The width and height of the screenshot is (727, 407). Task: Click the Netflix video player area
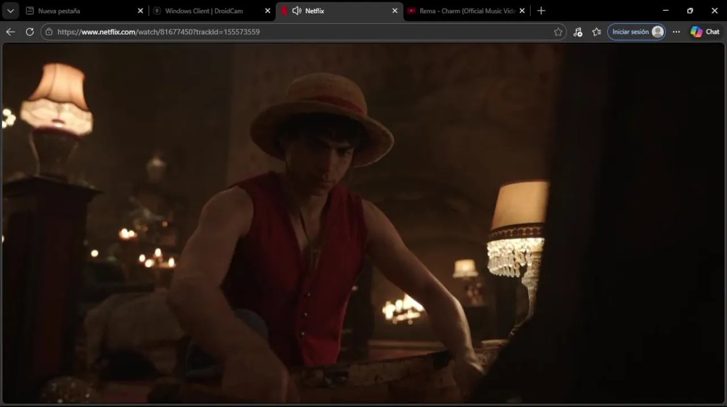click(x=363, y=223)
